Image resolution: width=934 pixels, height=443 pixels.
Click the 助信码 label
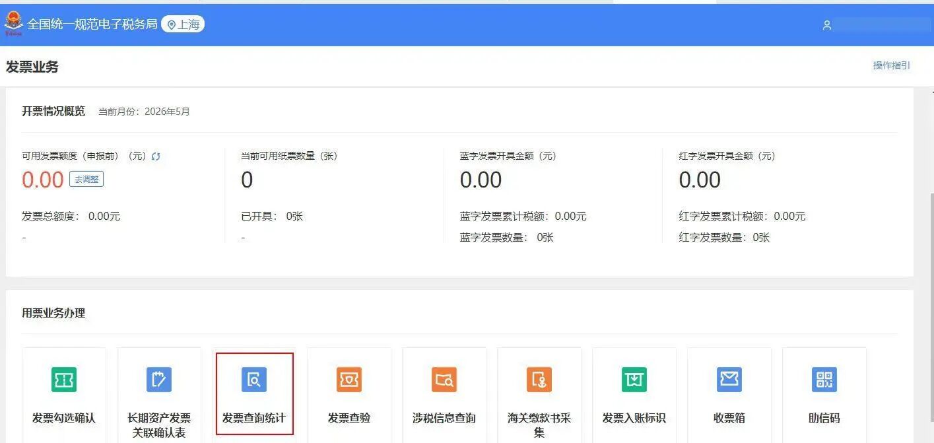824,418
